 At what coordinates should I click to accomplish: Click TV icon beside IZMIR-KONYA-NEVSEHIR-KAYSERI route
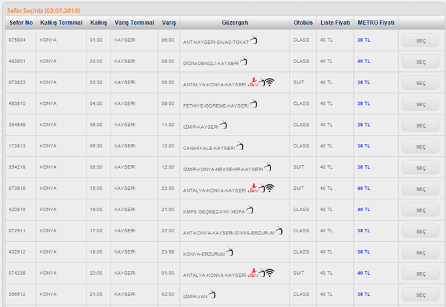click(268, 167)
